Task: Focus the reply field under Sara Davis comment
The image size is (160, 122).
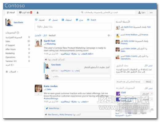Action: pyautogui.click(x=81, y=76)
